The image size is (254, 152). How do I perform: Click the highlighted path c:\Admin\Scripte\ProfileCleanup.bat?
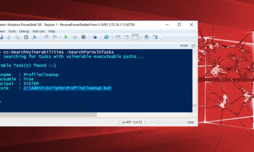(x=67, y=88)
